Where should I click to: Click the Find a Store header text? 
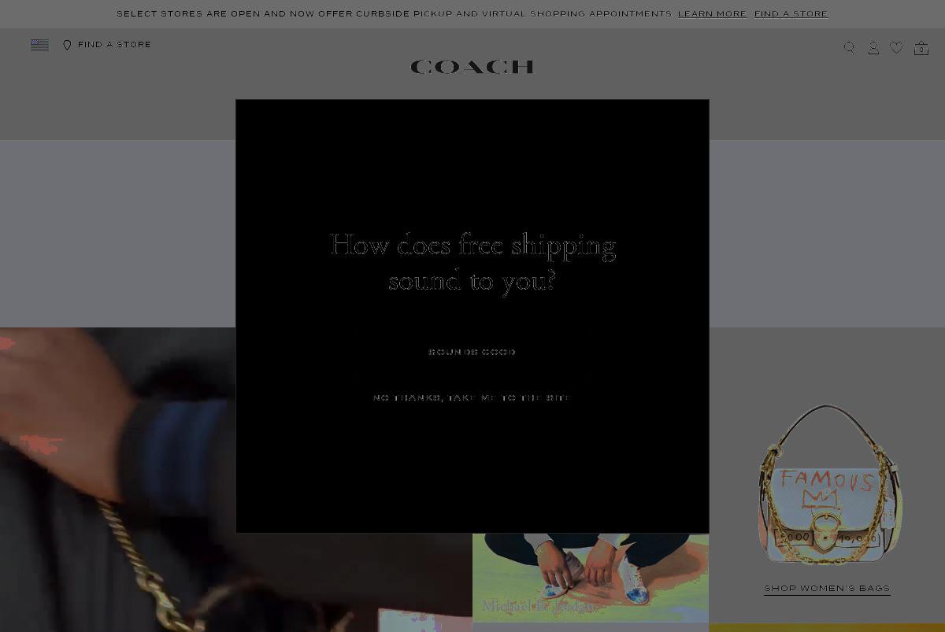pos(114,45)
